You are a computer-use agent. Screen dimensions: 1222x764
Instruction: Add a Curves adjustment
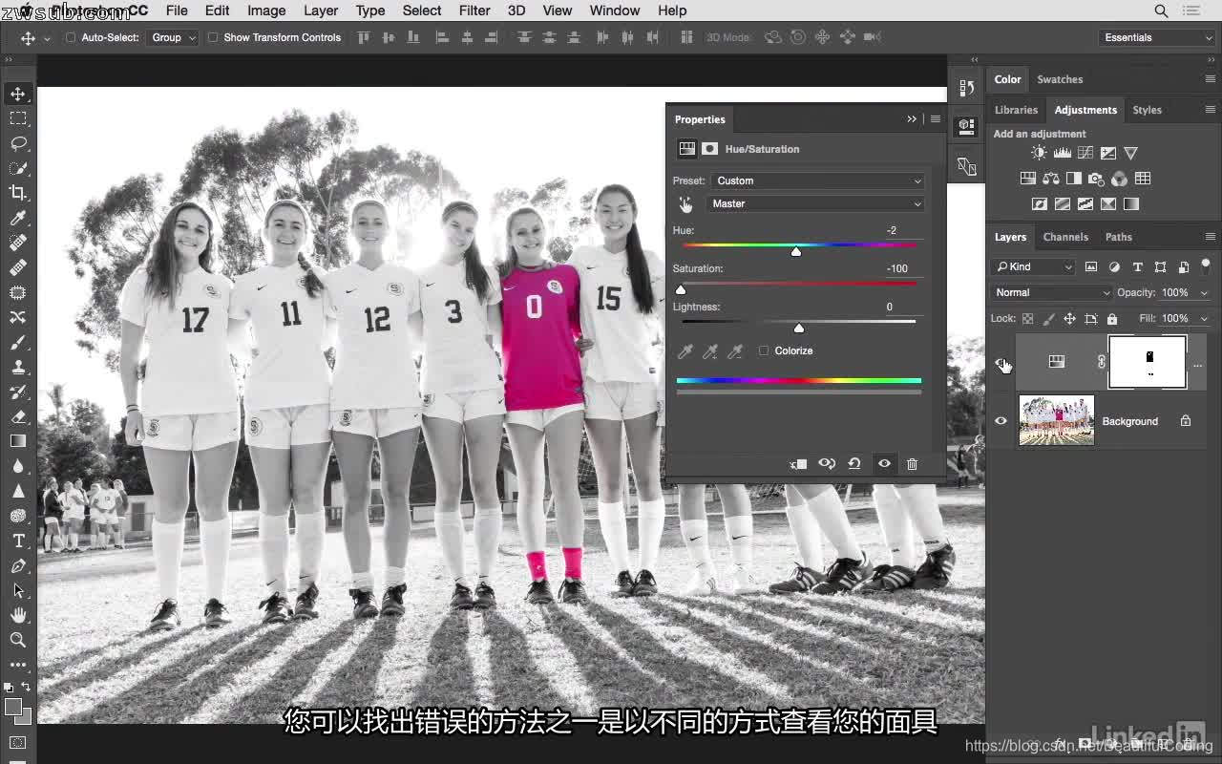point(1085,153)
